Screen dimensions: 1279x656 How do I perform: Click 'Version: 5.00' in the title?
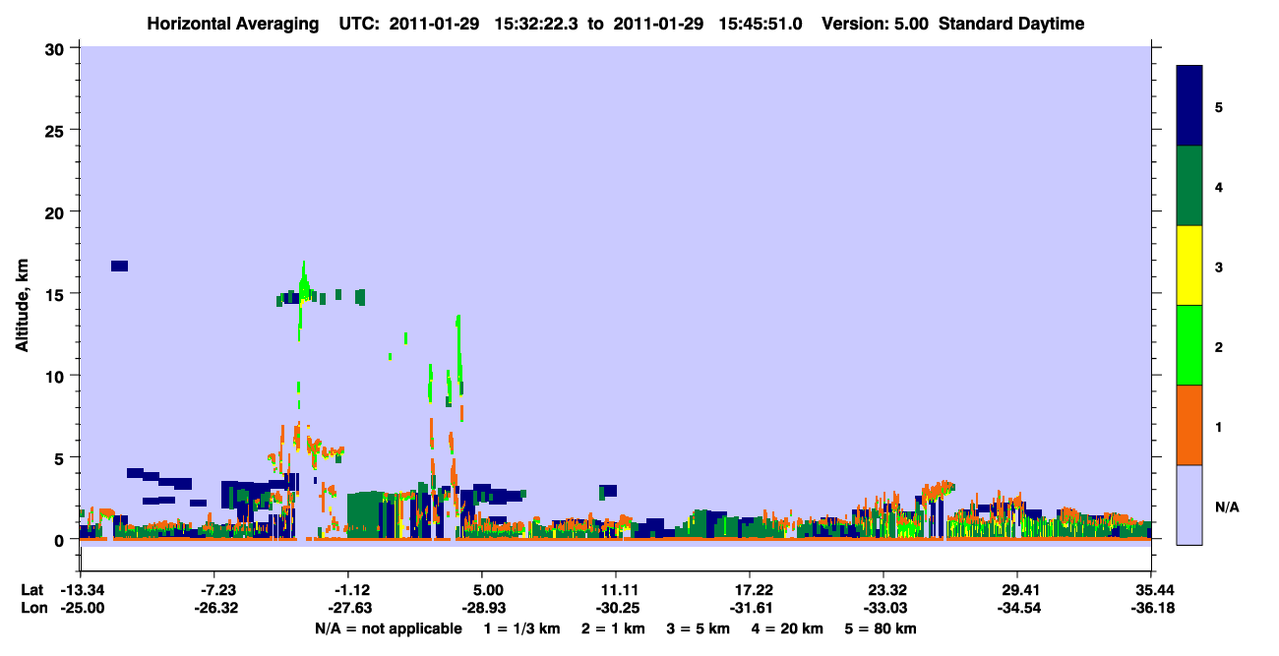point(877,24)
